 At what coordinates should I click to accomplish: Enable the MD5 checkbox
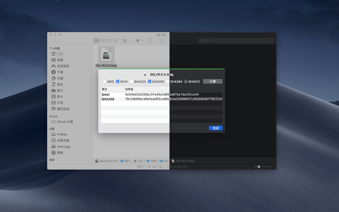(x=105, y=81)
